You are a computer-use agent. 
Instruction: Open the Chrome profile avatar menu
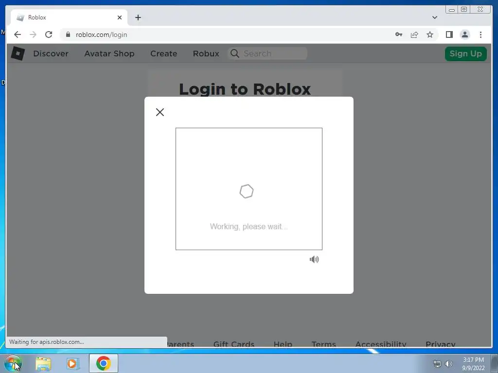[464, 34]
